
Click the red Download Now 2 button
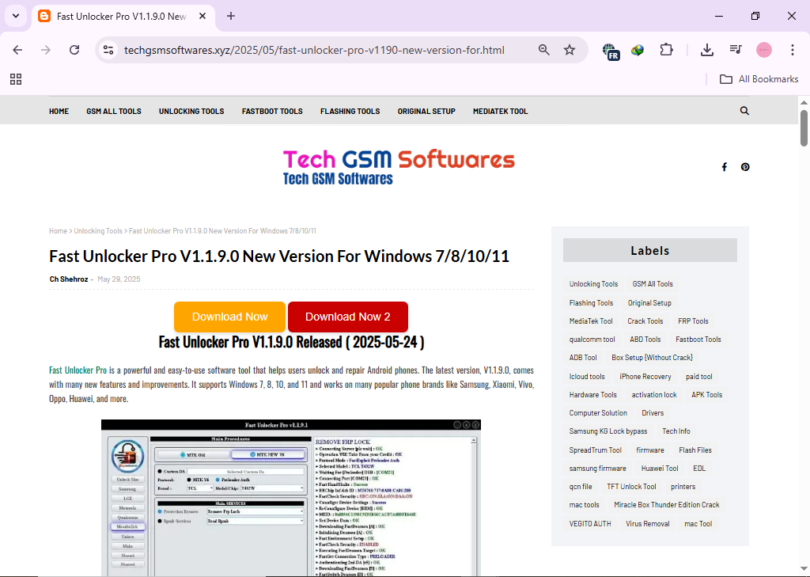click(348, 317)
